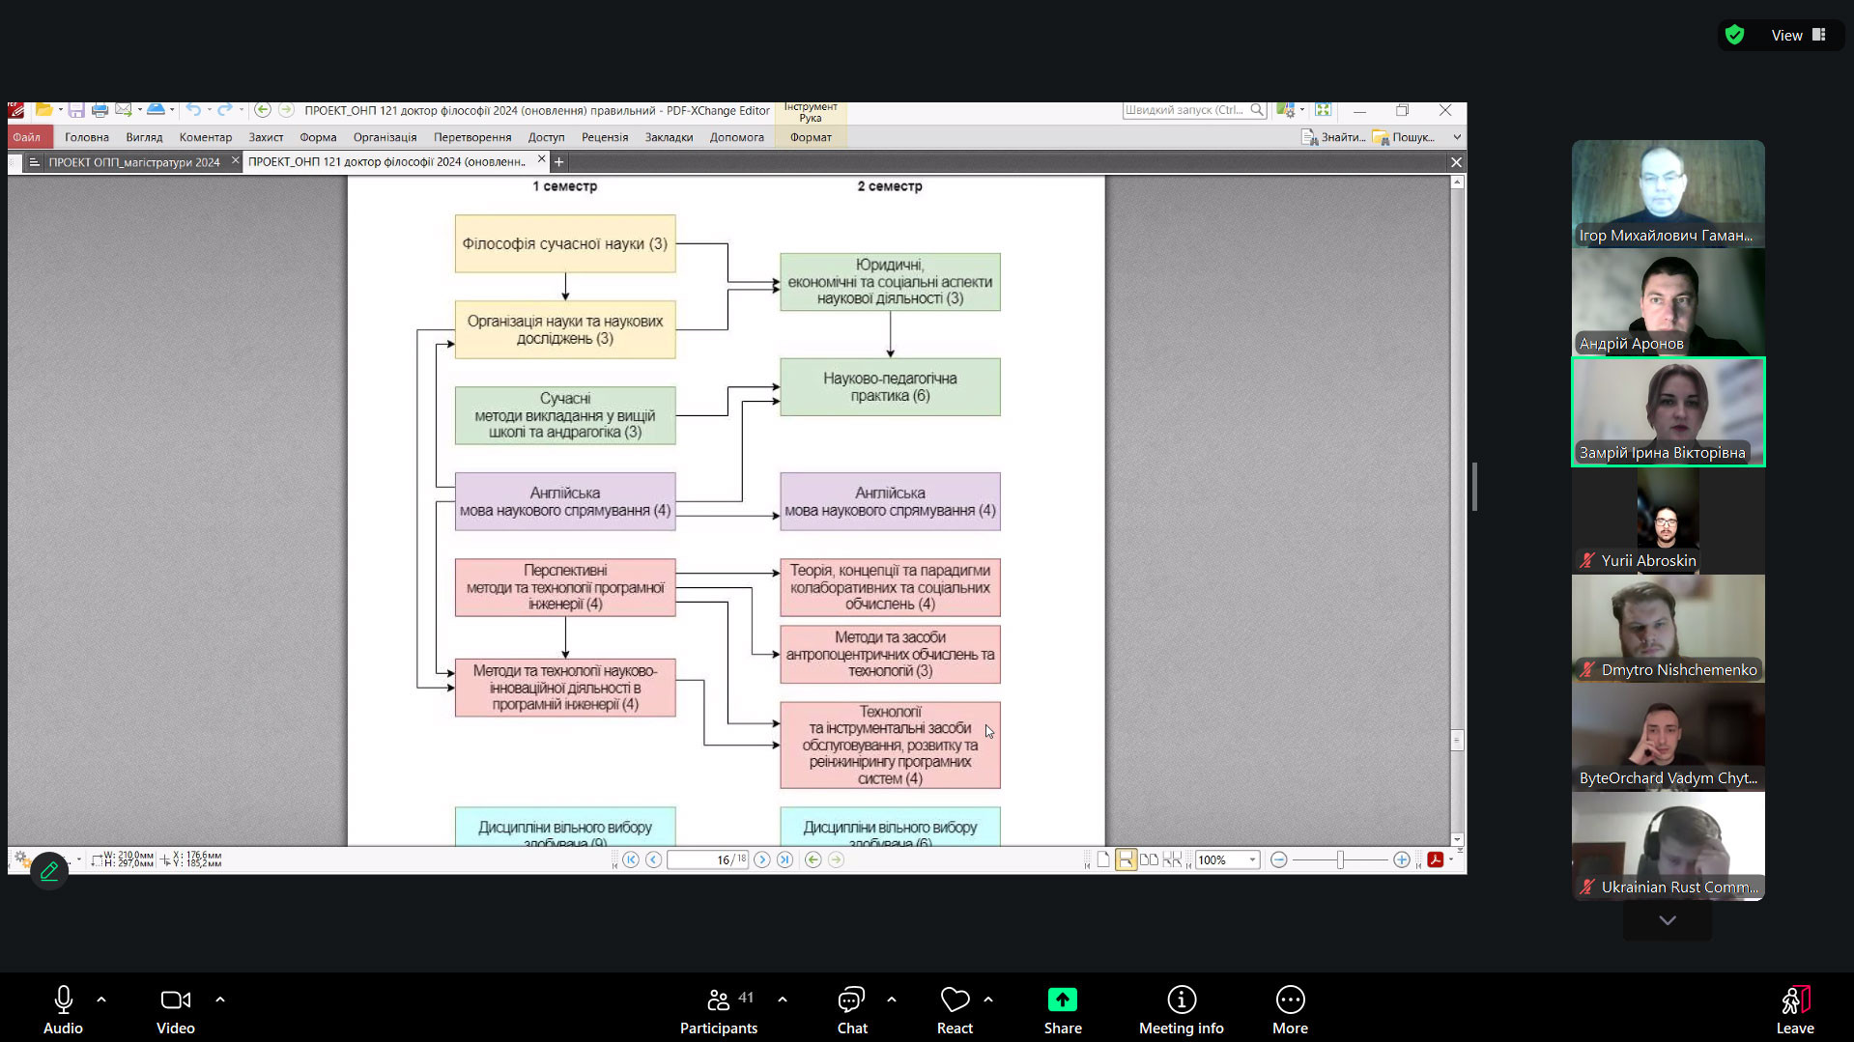Open the Коментар menu tab
This screenshot has width=1854, height=1042.
[205, 137]
